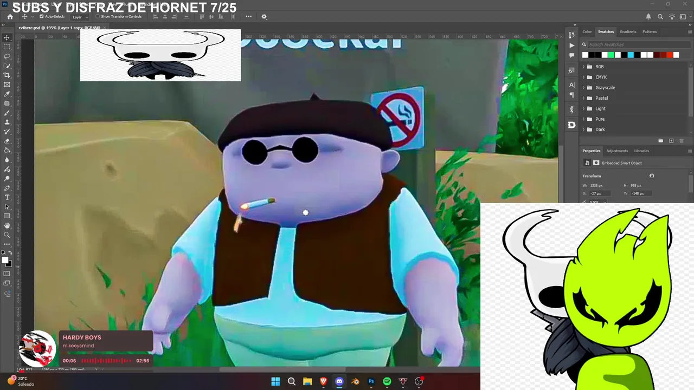Select the Crop tool
694x390 pixels.
click(7, 75)
